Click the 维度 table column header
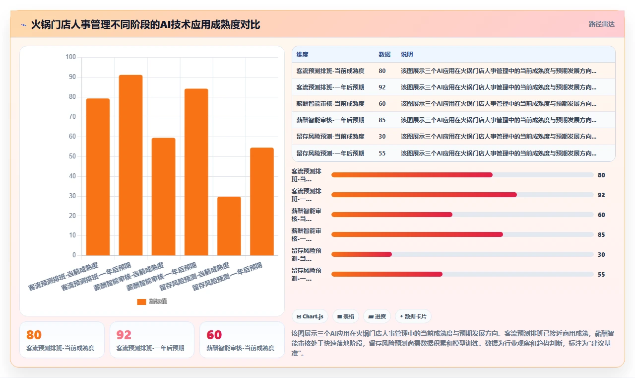 point(303,55)
